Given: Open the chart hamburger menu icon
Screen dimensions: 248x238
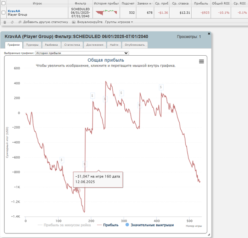Looking at the screenshot, I should (x=201, y=61).
